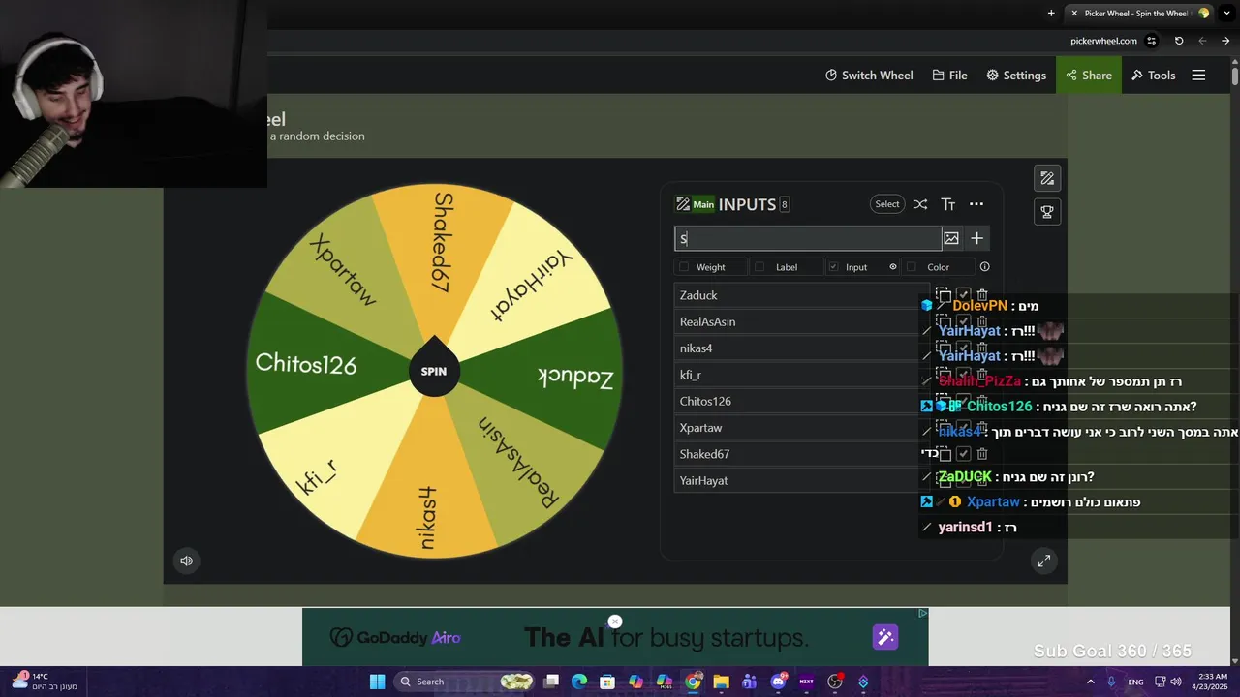This screenshot has height=697, width=1240.
Task: Toggle the Zaduck row checkbox
Action: (963, 294)
